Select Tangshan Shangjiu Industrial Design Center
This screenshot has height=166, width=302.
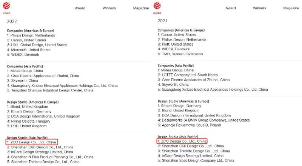tap(50, 90)
